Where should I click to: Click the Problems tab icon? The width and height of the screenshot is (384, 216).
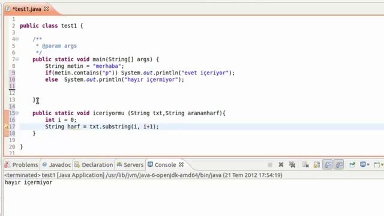point(7,164)
